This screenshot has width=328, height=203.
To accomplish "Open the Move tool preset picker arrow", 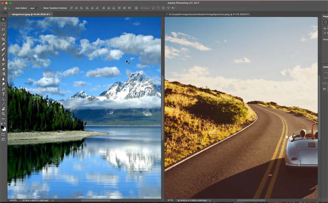I will point(9,8).
